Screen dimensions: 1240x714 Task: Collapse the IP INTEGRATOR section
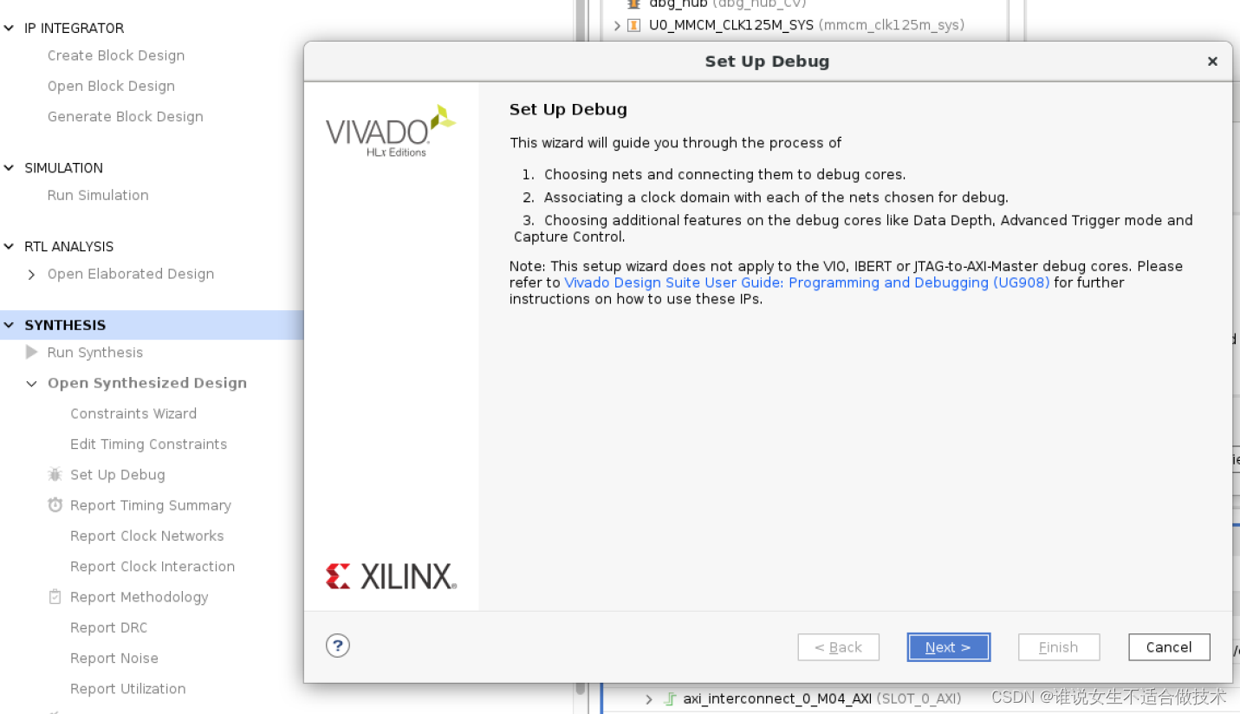pos(10,28)
